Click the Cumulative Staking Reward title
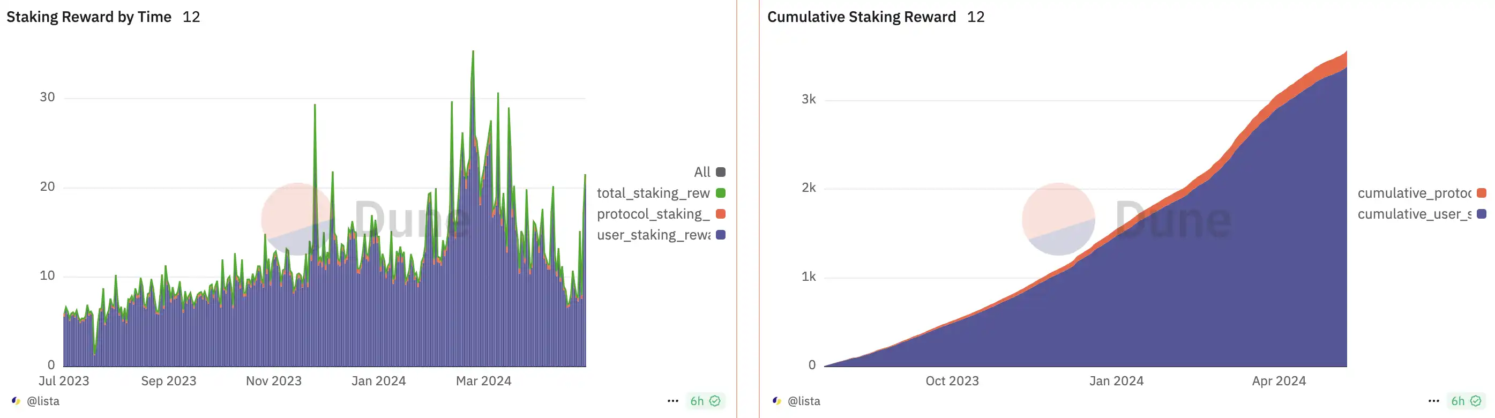Image resolution: width=1495 pixels, height=418 pixels. [x=861, y=17]
